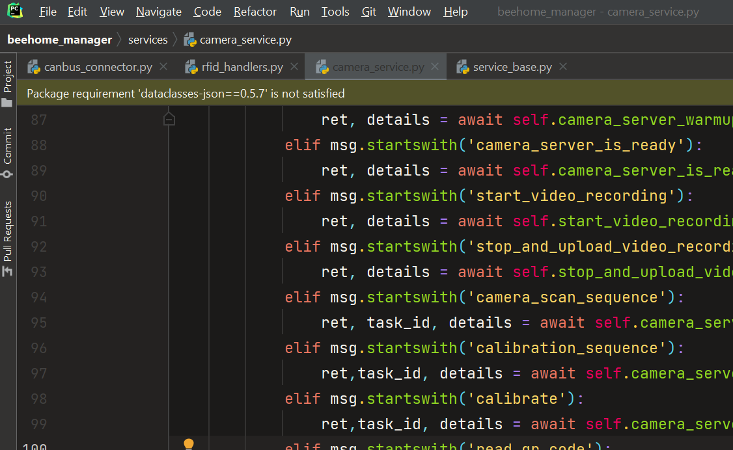Switch to the rfid_handlers.py tab

[242, 67]
